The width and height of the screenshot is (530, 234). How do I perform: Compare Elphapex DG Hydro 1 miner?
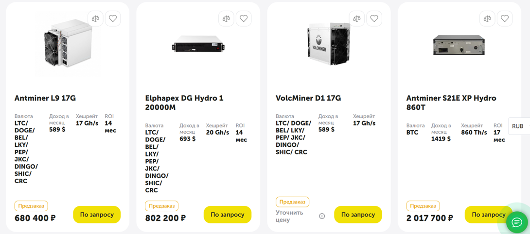tap(226, 19)
